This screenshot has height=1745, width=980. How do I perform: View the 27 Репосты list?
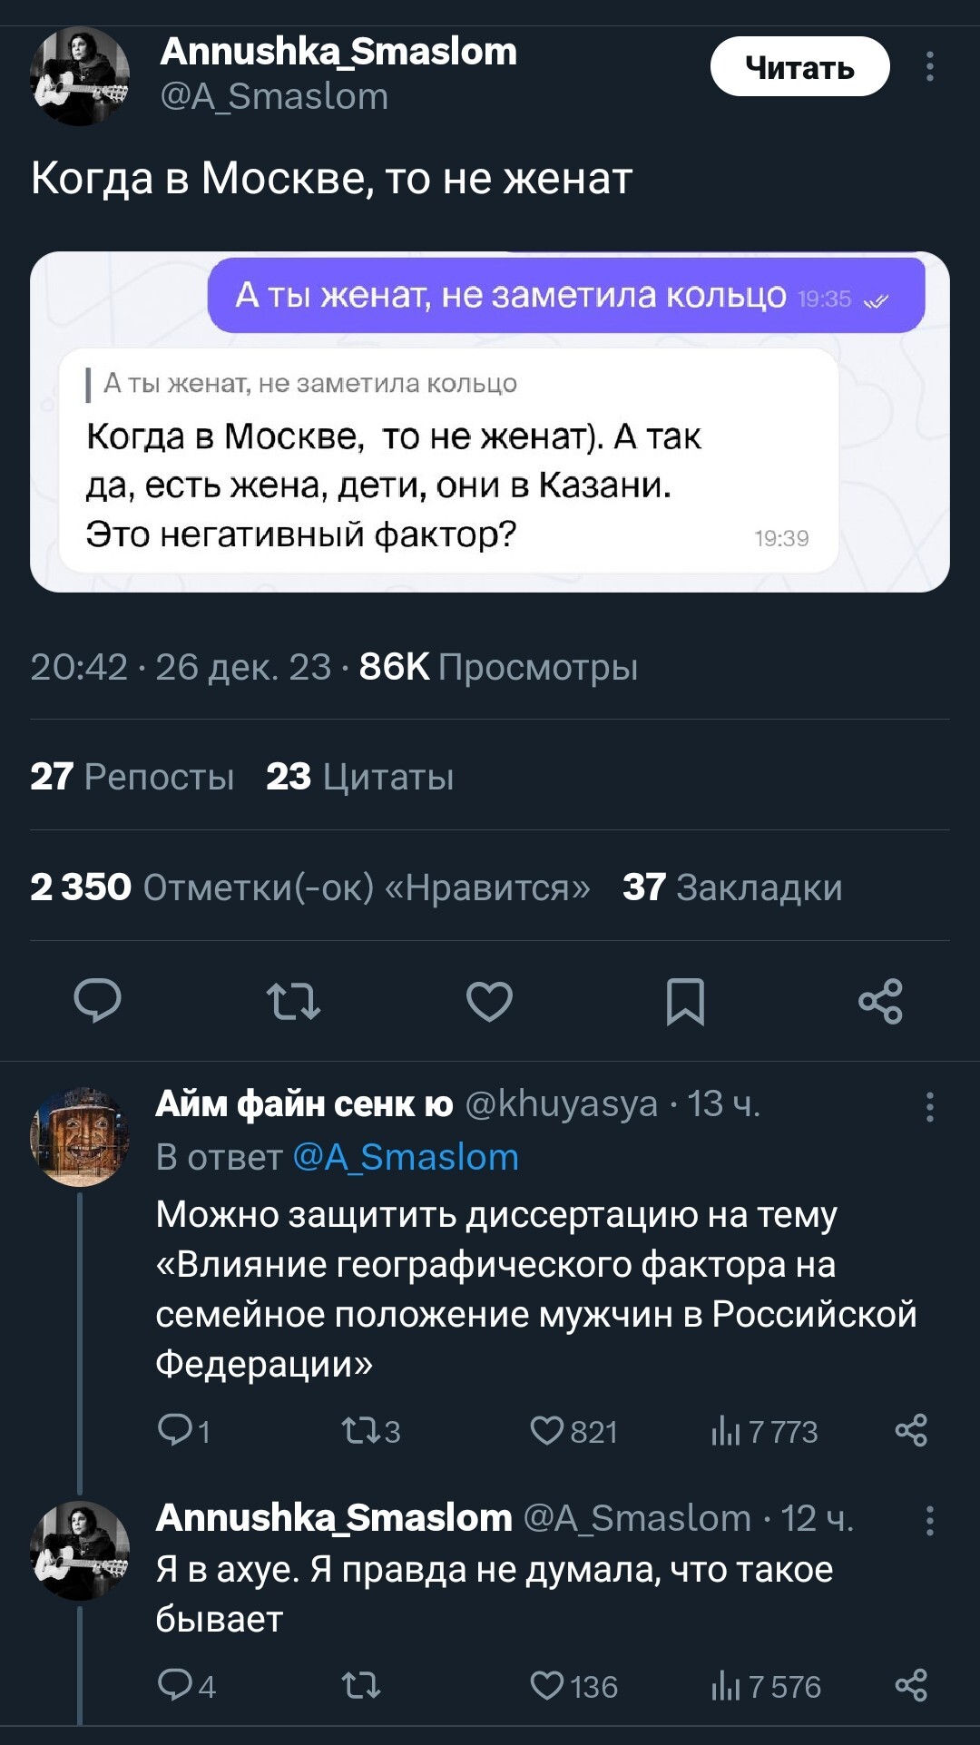(x=132, y=777)
